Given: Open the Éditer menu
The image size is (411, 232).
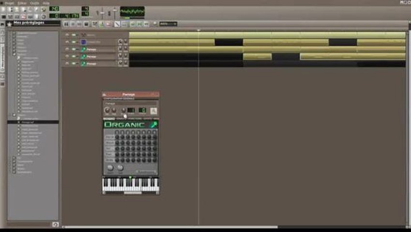Looking at the screenshot, I should pyautogui.click(x=22, y=3).
